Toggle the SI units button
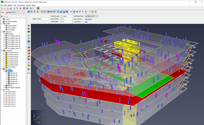 pos(24,8)
